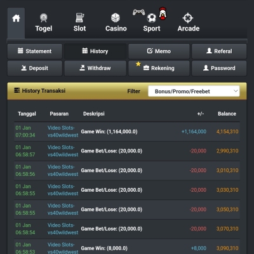The height and width of the screenshot is (254, 254).
Task: Click the rooster cockfight icon
Action: click(163, 13)
